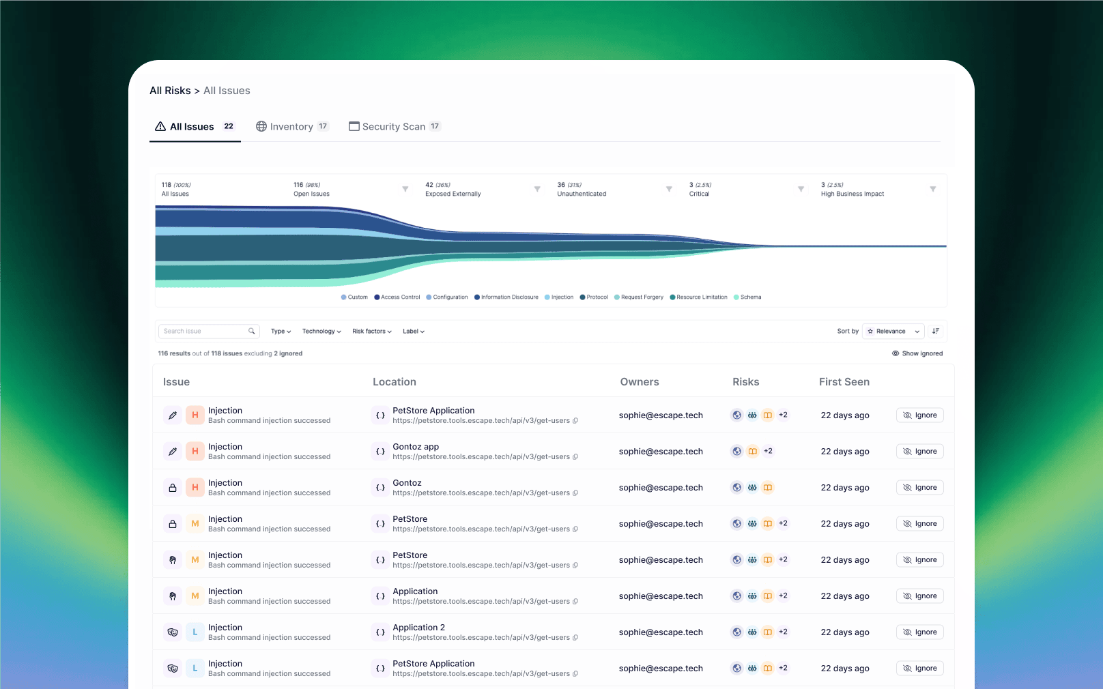Toggle the Information Disclosure legend entry

click(506, 297)
